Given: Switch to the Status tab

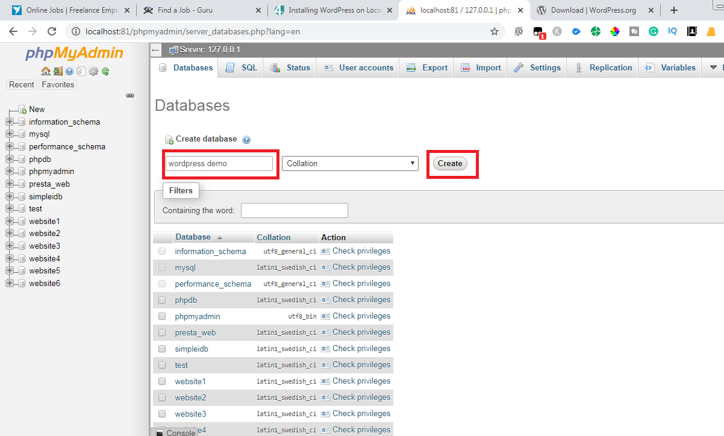Looking at the screenshot, I should [290, 67].
